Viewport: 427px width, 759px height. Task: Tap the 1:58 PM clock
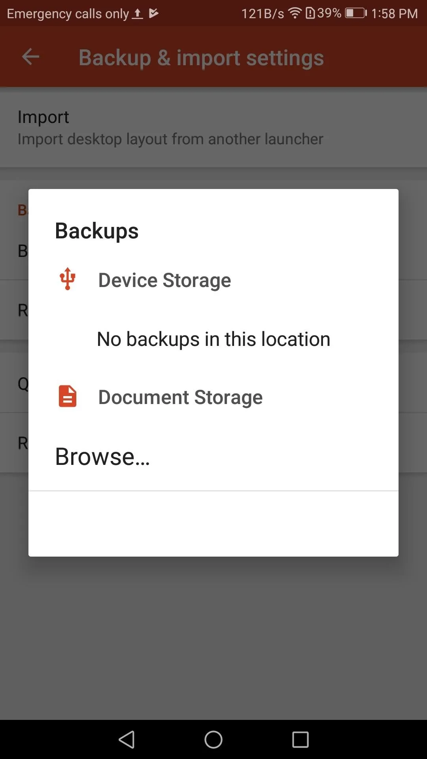click(394, 13)
